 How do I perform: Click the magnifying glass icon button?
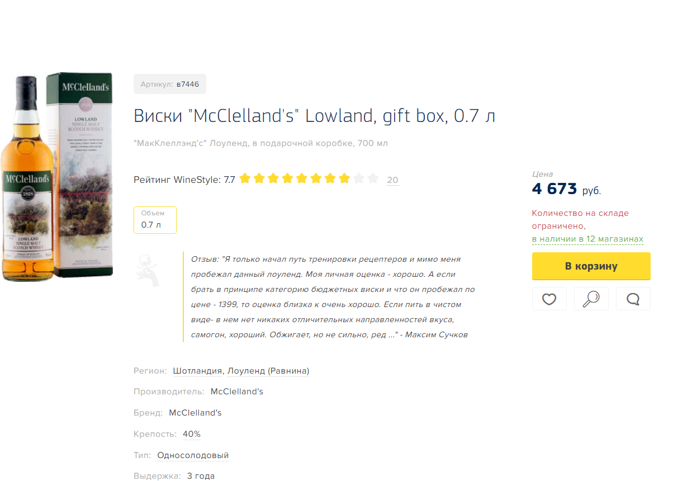[591, 299]
